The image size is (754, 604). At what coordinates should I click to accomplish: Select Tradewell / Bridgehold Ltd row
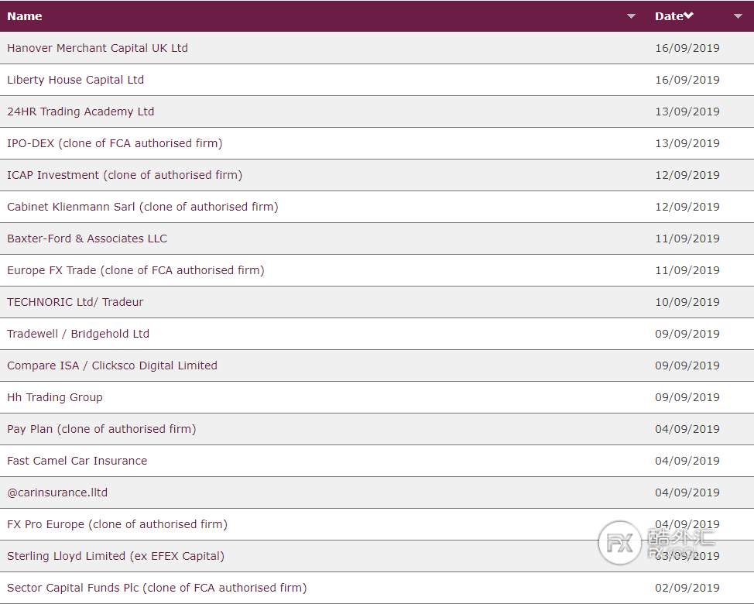coord(377,334)
